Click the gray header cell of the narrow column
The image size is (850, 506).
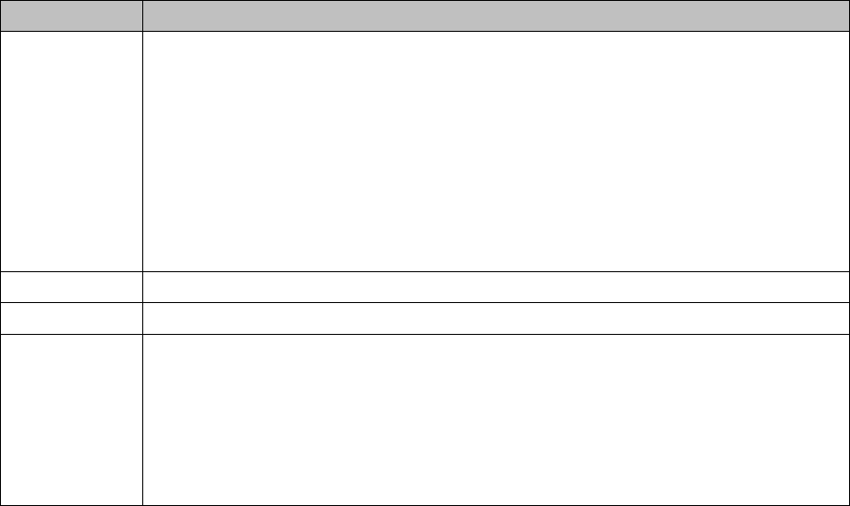[x=71, y=16]
